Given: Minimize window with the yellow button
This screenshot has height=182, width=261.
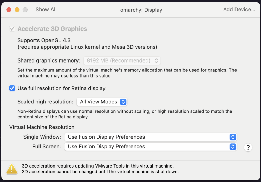Looking at the screenshot, I should (17, 10).
